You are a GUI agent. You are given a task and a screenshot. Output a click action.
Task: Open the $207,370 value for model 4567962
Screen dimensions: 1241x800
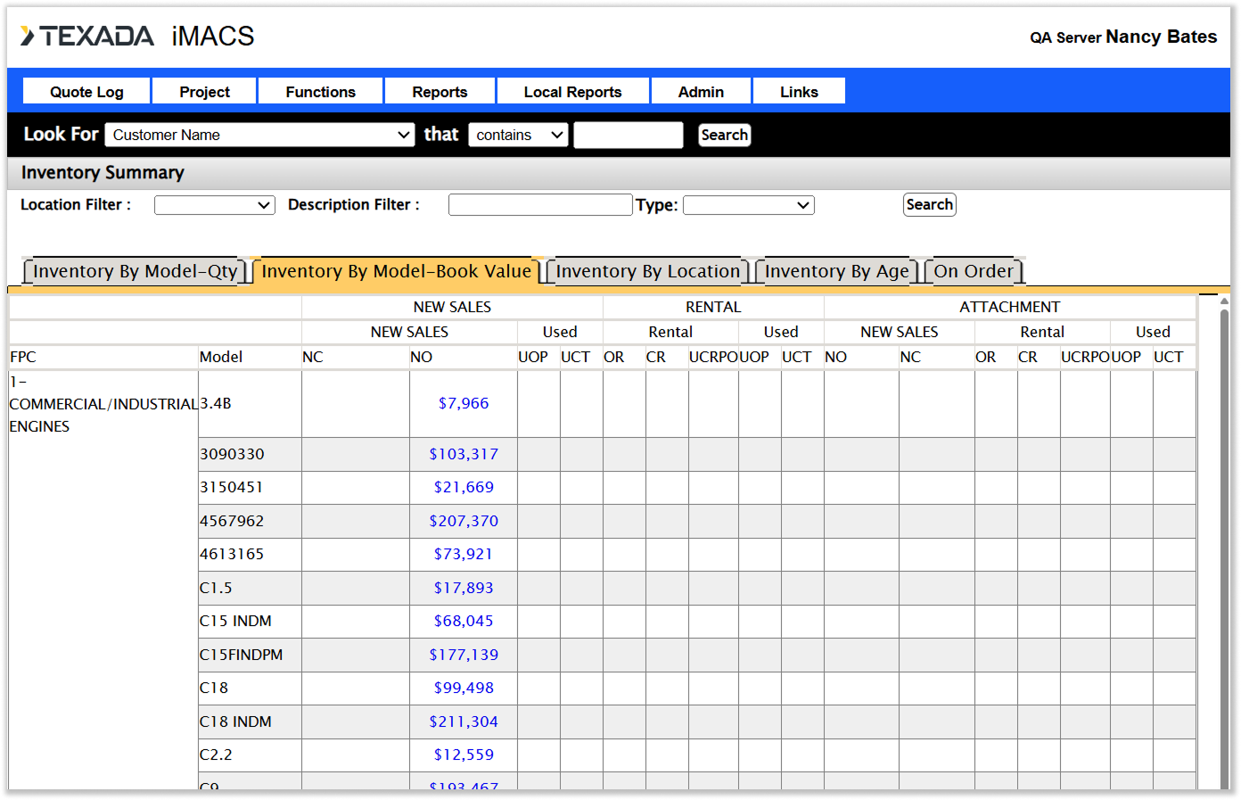tap(464, 521)
